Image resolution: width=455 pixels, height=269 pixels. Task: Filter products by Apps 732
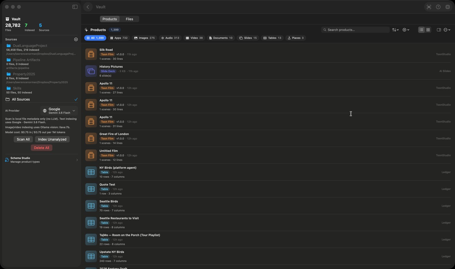119,38
